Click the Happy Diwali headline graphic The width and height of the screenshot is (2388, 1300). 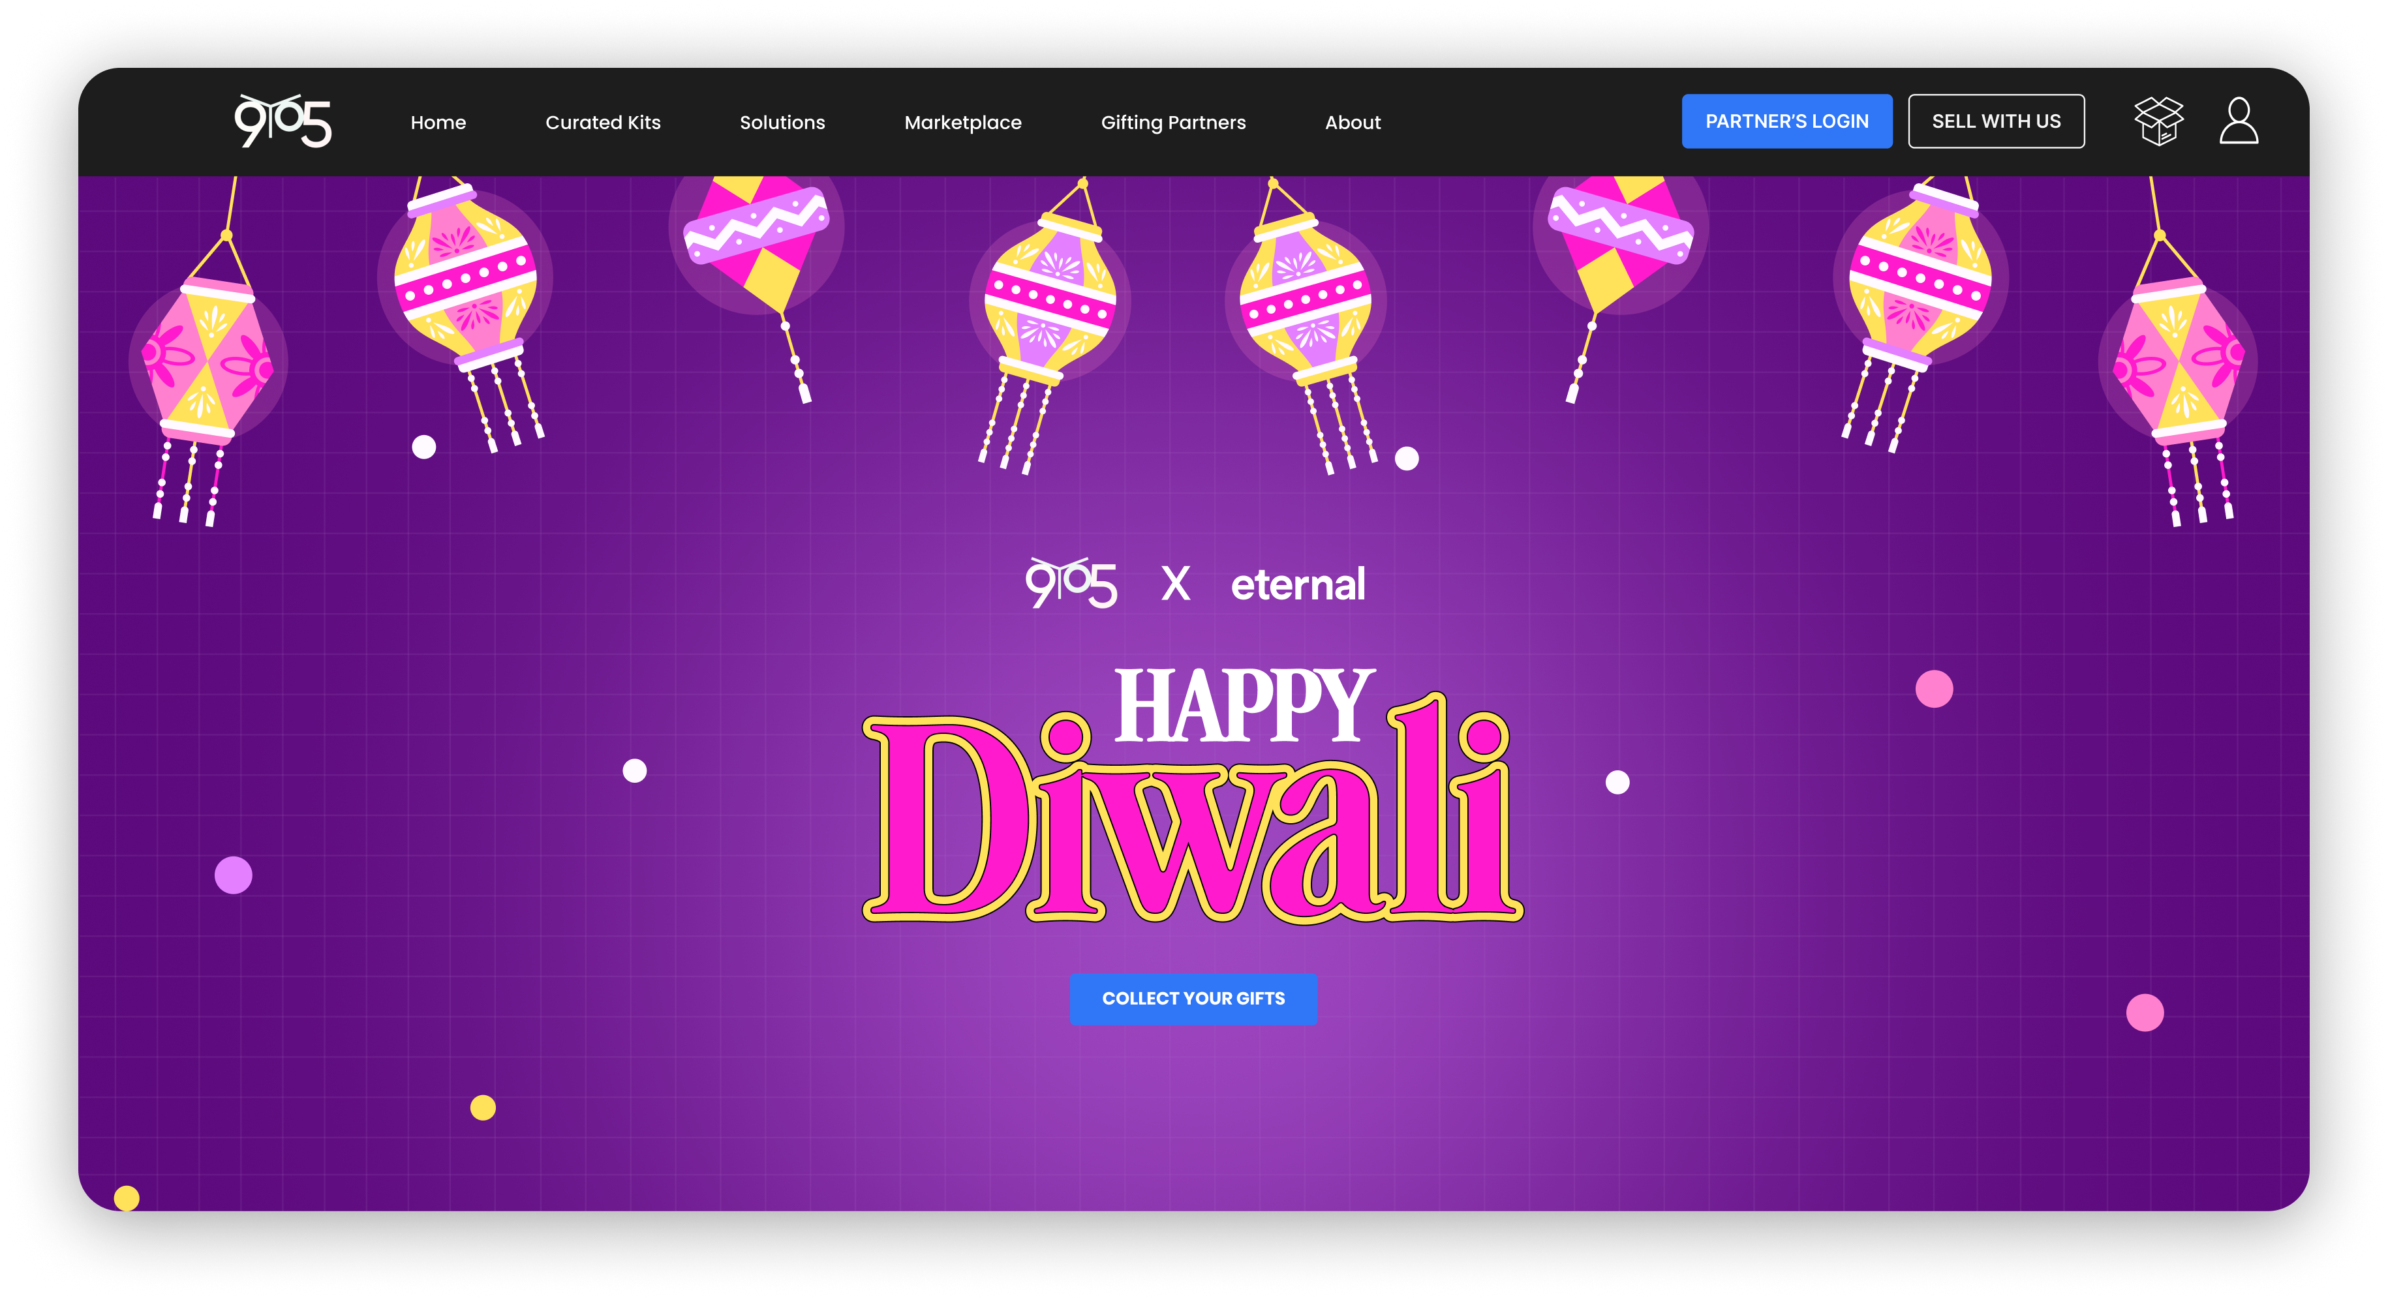[1193, 795]
